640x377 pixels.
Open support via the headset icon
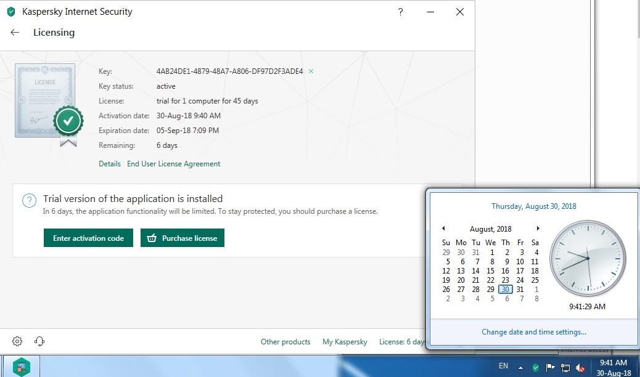tap(39, 341)
